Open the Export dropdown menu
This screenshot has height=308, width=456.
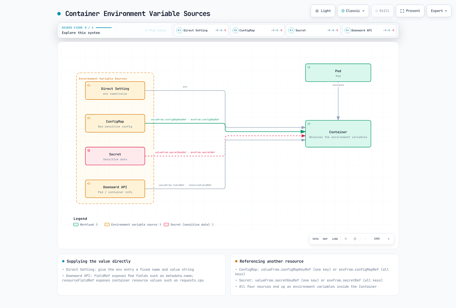coord(439,11)
